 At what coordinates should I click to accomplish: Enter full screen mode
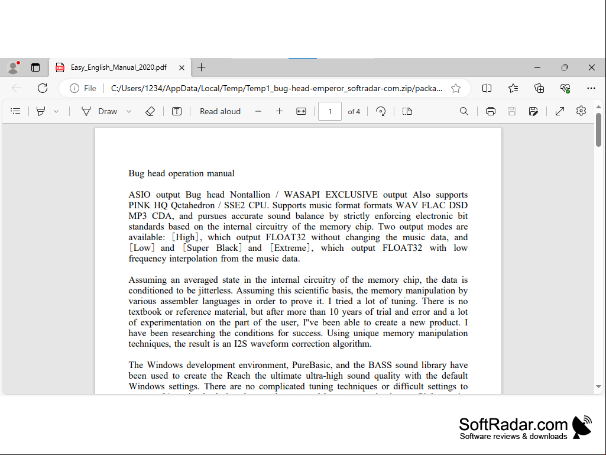pyautogui.click(x=560, y=111)
